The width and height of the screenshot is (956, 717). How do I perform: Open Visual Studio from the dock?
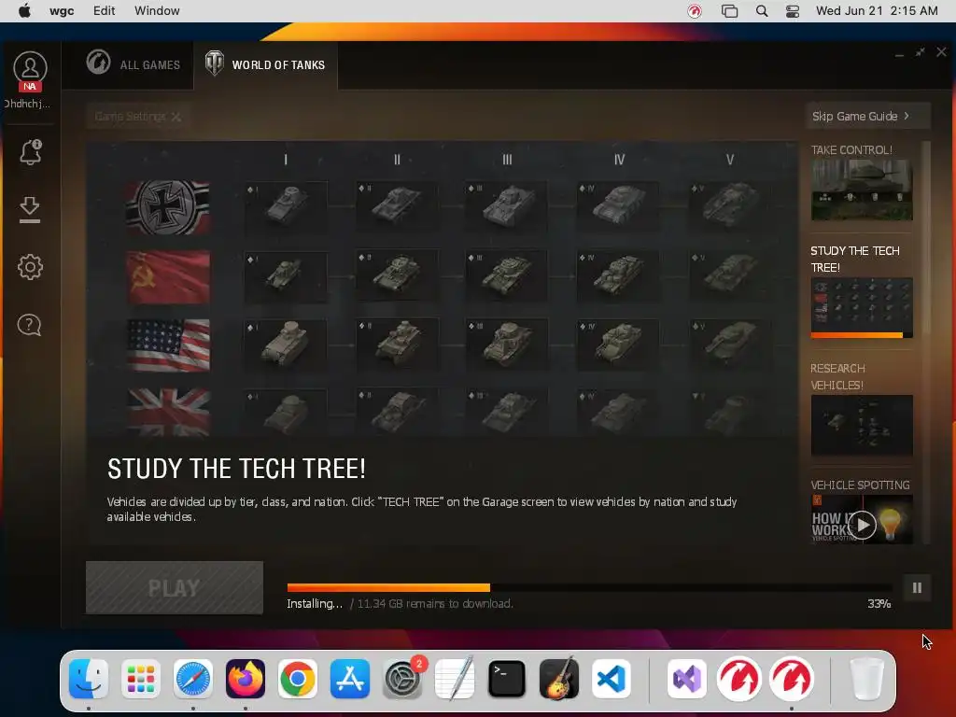click(x=687, y=679)
